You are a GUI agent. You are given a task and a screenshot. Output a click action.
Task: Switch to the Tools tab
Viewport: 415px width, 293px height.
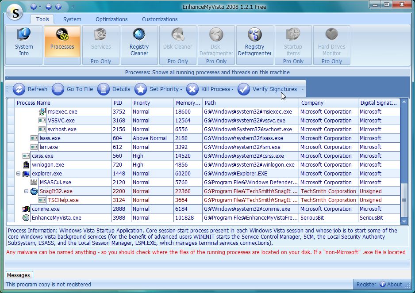42,19
